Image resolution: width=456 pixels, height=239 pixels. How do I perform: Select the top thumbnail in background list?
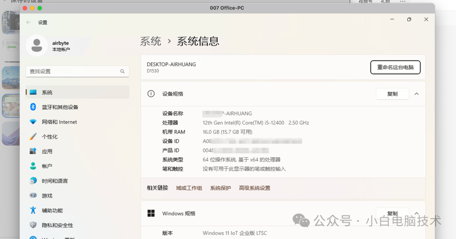click(x=11, y=22)
